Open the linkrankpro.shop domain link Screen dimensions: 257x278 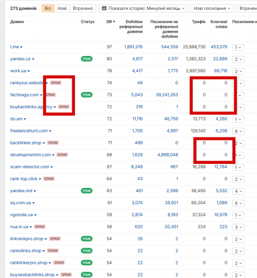point(27,239)
